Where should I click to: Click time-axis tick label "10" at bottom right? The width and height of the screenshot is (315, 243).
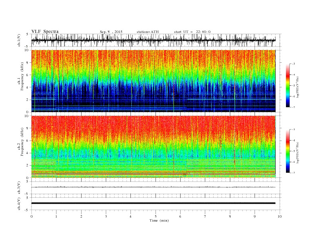coord(280,216)
